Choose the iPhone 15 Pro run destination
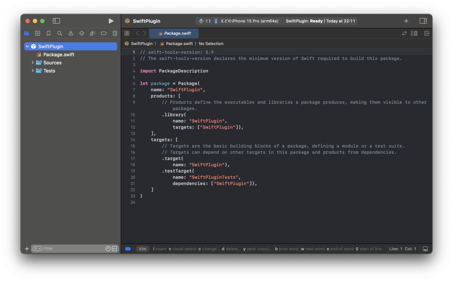The image size is (453, 281). pos(247,21)
